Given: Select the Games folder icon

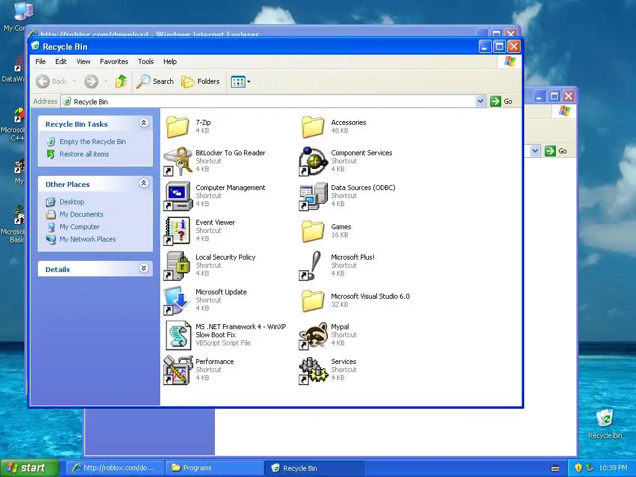Looking at the screenshot, I should 313,231.
